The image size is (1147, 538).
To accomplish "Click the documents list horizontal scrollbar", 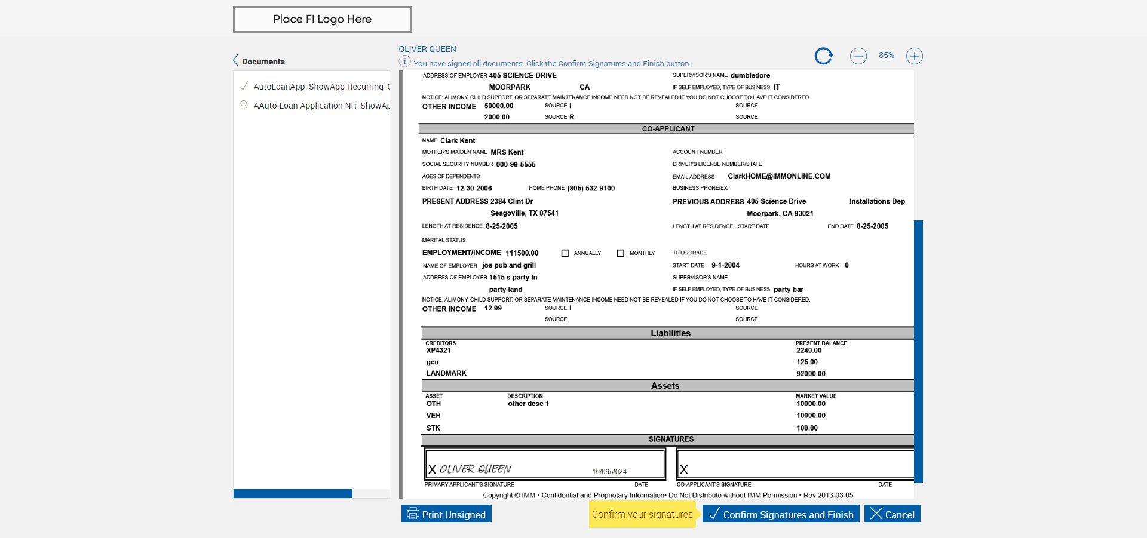I will click(293, 494).
